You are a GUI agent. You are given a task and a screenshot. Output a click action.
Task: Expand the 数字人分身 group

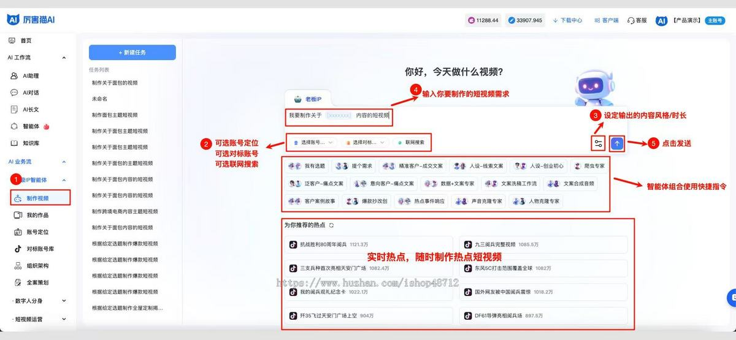64,301
